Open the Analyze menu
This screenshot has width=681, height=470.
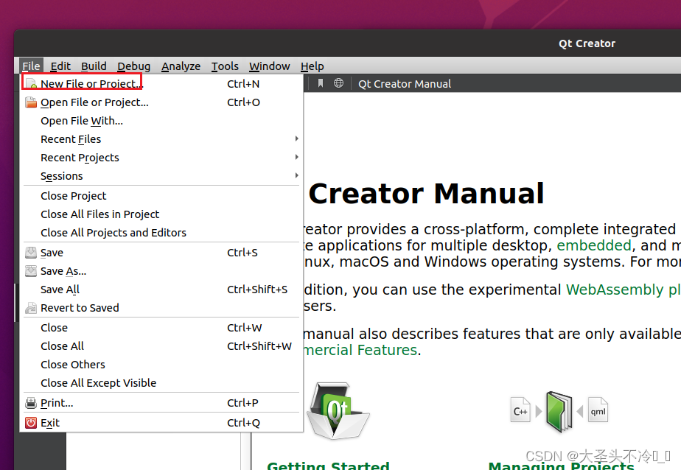pyautogui.click(x=181, y=66)
